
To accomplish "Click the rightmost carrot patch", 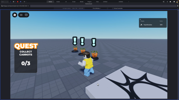I will 95,55.
